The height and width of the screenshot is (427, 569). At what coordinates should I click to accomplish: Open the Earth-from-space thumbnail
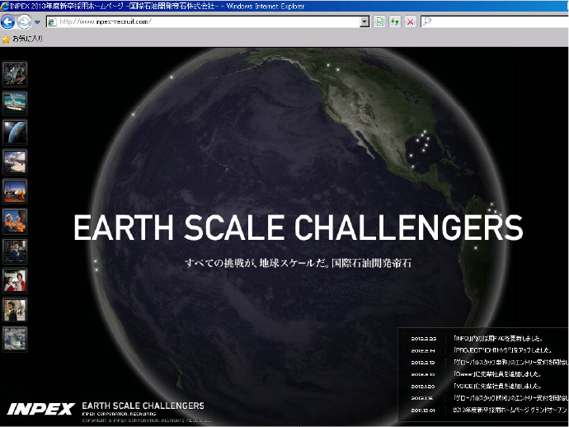(15, 133)
